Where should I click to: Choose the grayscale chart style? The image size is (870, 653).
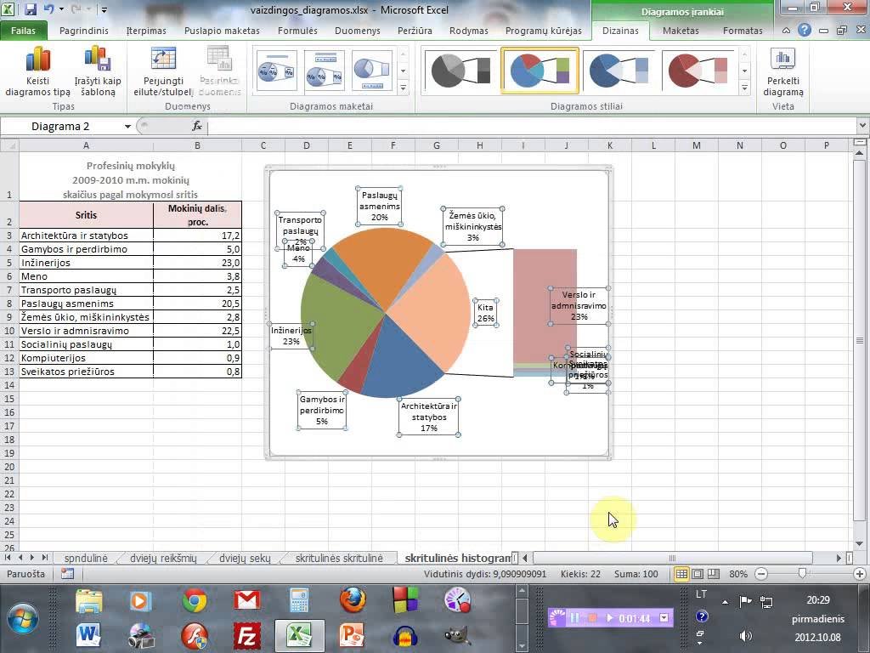pyautogui.click(x=460, y=71)
